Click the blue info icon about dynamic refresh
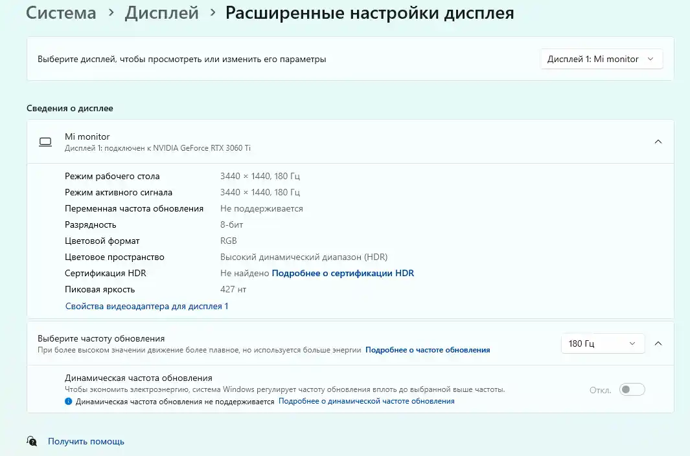Viewport: 690px width, 456px height. [68, 401]
